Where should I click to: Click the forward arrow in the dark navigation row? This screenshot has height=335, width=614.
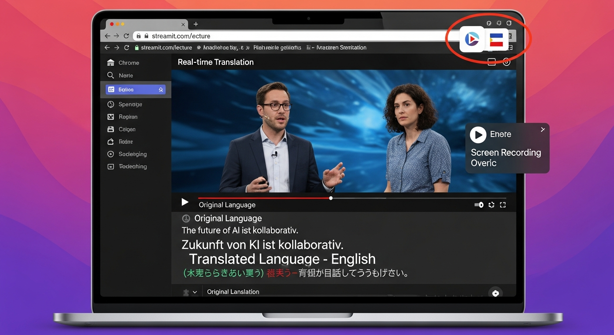pyautogui.click(x=116, y=48)
